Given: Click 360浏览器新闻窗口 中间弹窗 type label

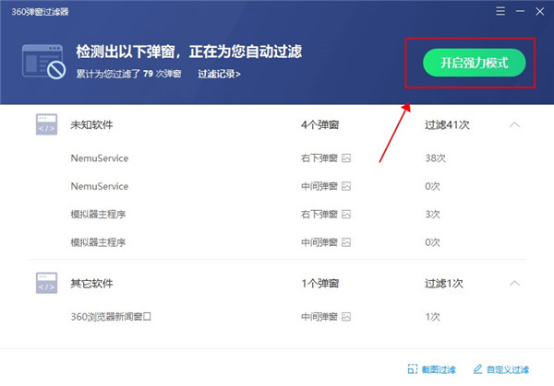Looking at the screenshot, I should coord(319,317).
